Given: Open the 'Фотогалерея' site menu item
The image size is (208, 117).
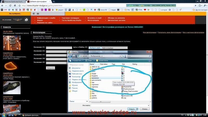Looking at the screenshot, I should click(93, 20).
